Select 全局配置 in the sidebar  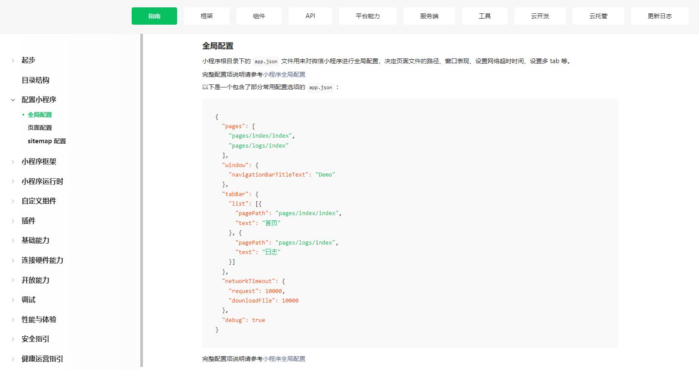click(40, 115)
